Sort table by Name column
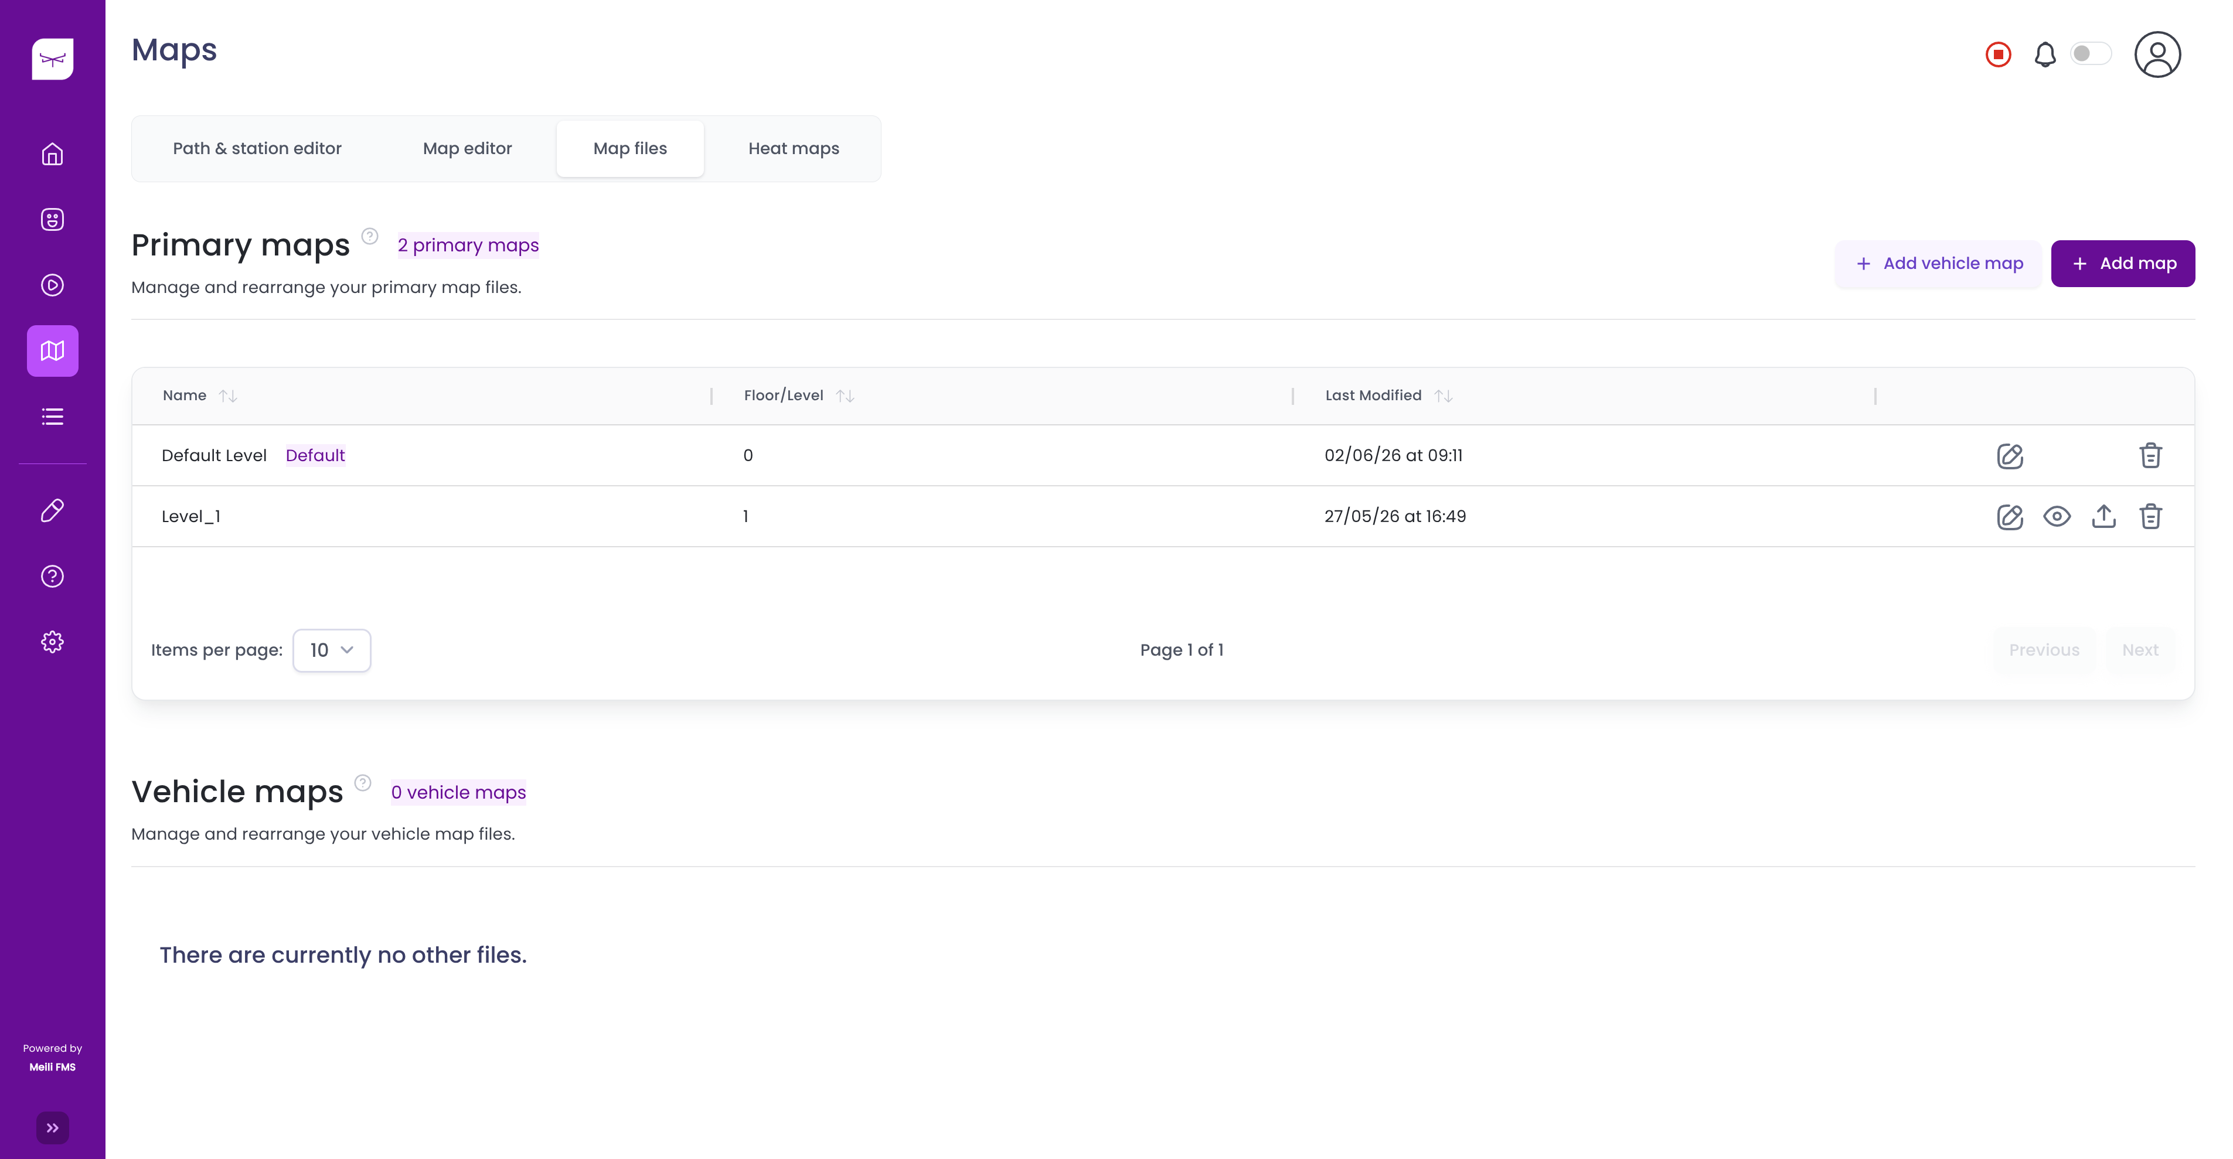Viewport: 2233px width, 1159px height. tap(228, 396)
